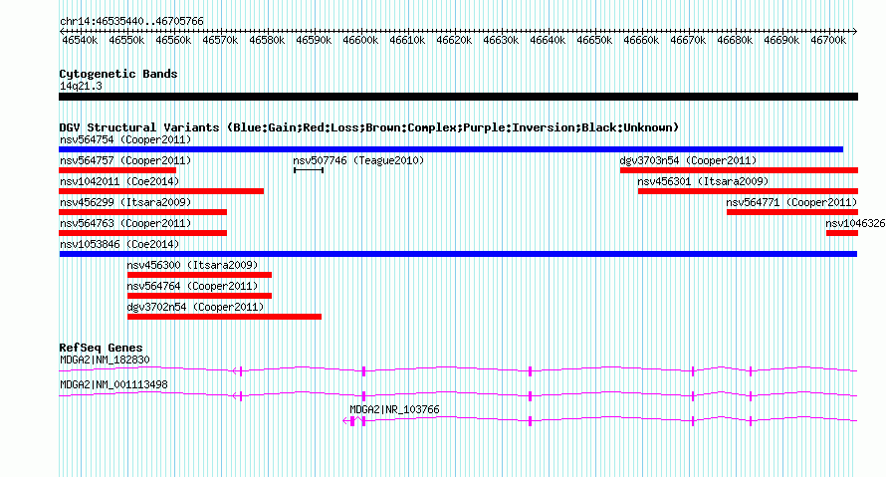Open the nsv507746 (Teague2010) variant label
The height and width of the screenshot is (477, 886).
click(358, 160)
